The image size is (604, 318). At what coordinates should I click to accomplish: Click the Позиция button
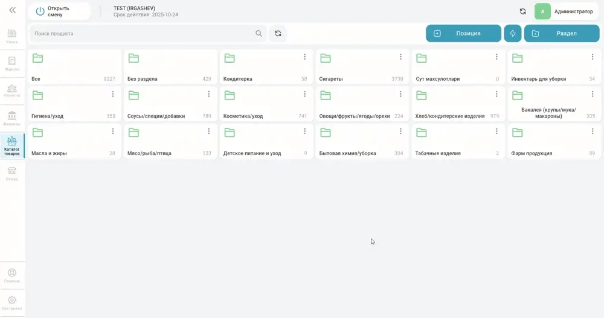(x=463, y=34)
